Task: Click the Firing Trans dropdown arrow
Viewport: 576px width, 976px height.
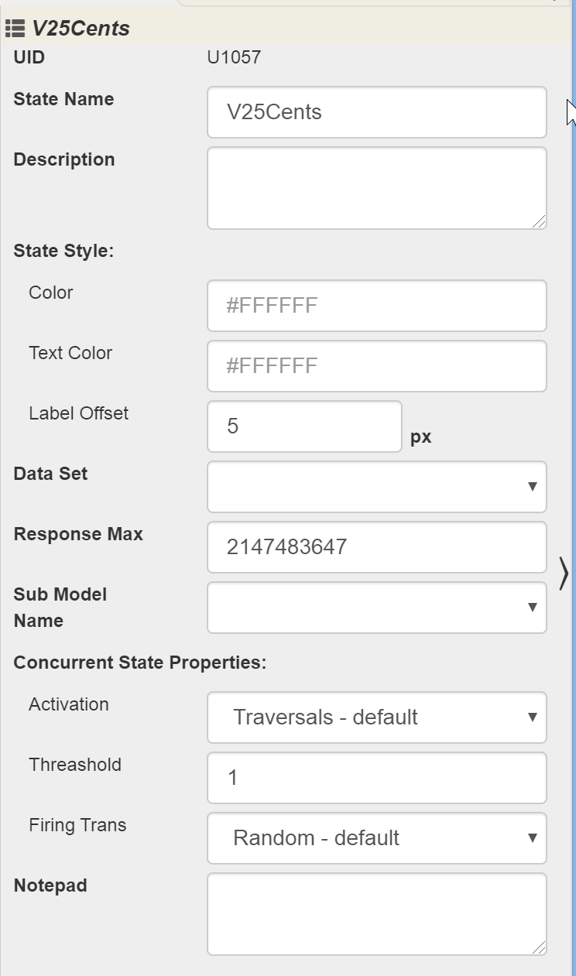Action: 532,838
